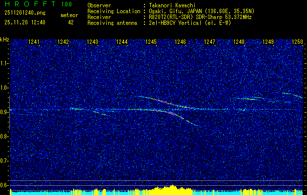The image size is (307, 195).
Task: Click the 1241 time marker
Action: (34, 42)
